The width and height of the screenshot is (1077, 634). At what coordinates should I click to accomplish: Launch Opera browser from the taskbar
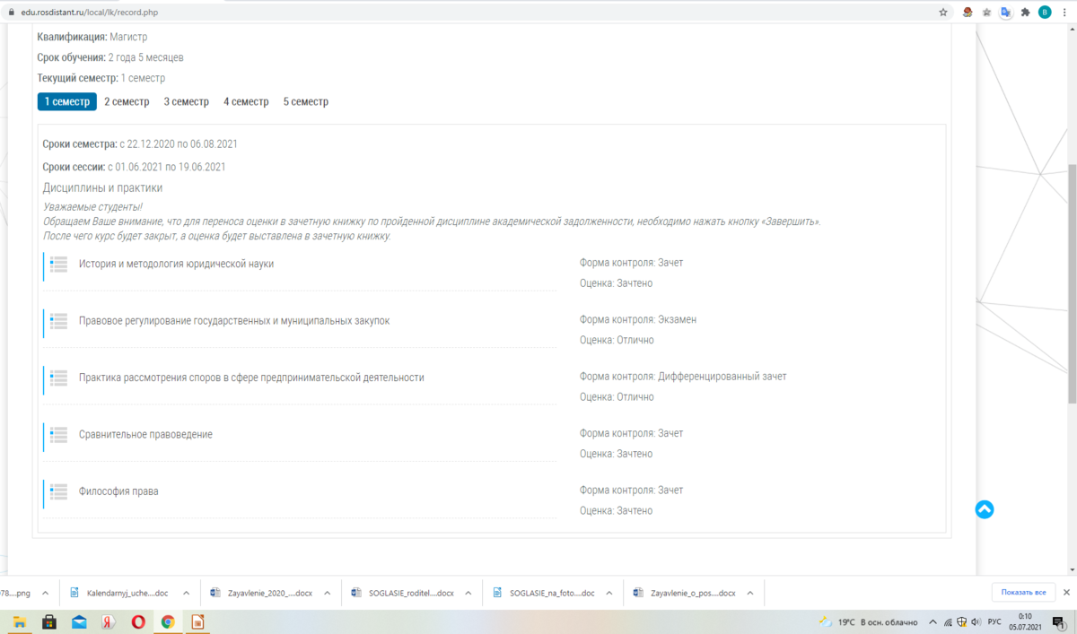(x=138, y=621)
